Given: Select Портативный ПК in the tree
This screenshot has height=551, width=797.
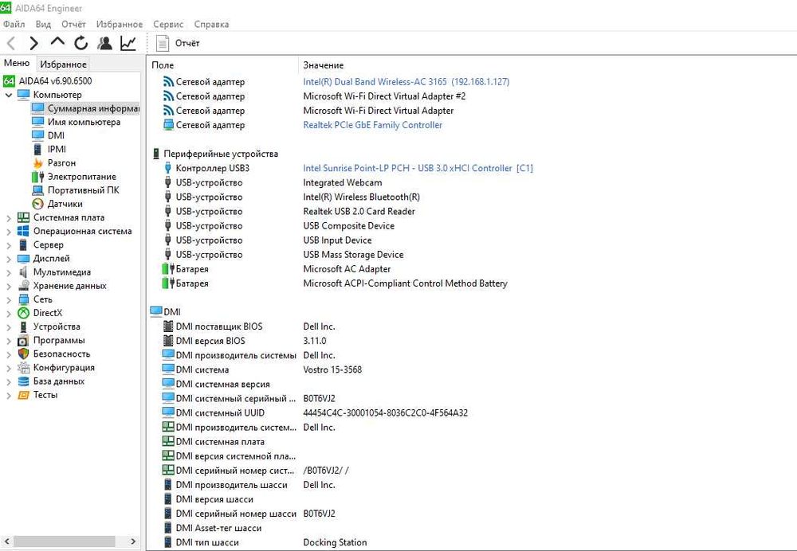Looking at the screenshot, I should point(84,190).
